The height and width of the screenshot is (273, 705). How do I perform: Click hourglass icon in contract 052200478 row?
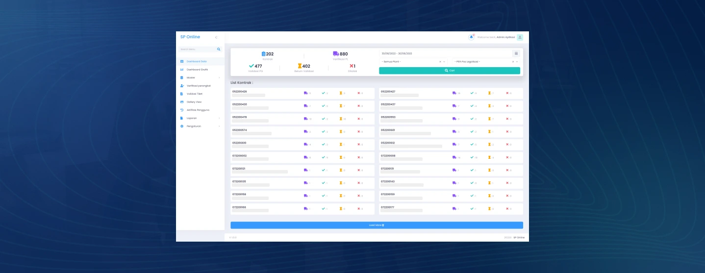pyautogui.click(x=341, y=119)
